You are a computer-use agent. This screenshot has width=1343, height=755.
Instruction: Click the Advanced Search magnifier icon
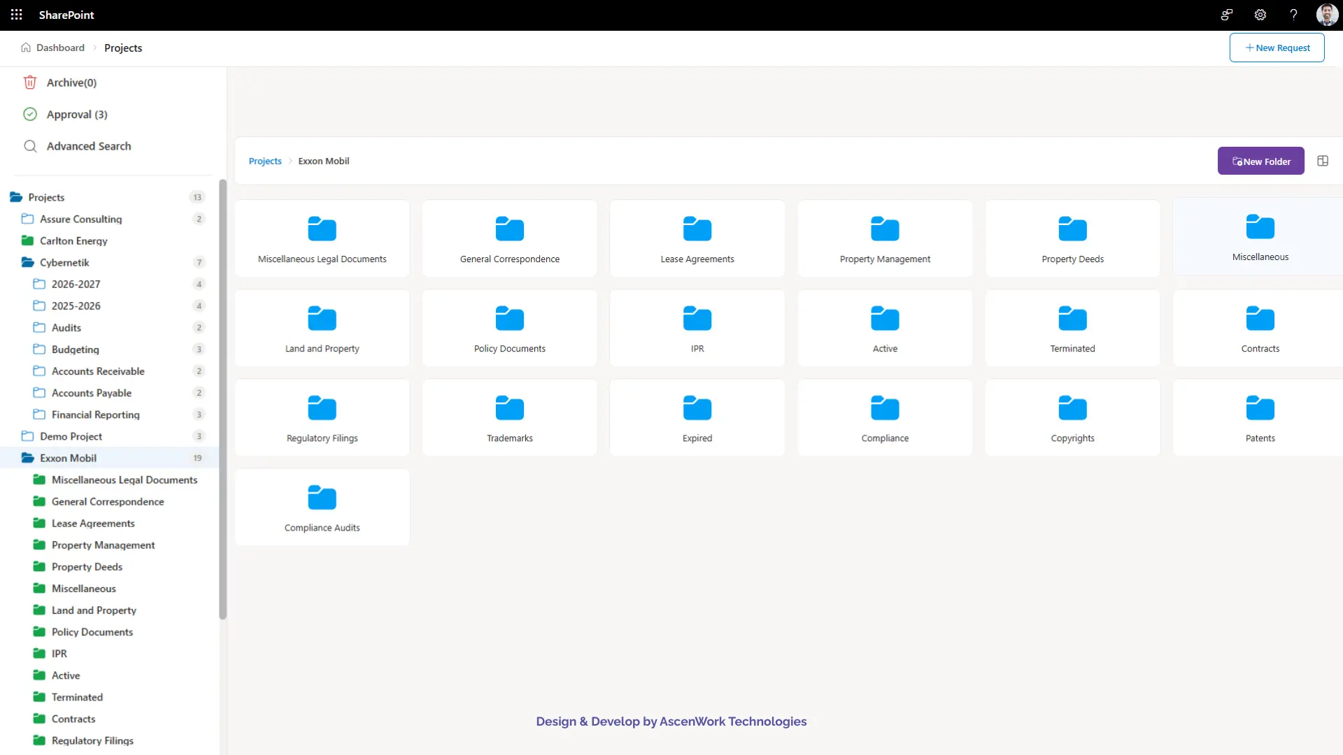point(30,146)
